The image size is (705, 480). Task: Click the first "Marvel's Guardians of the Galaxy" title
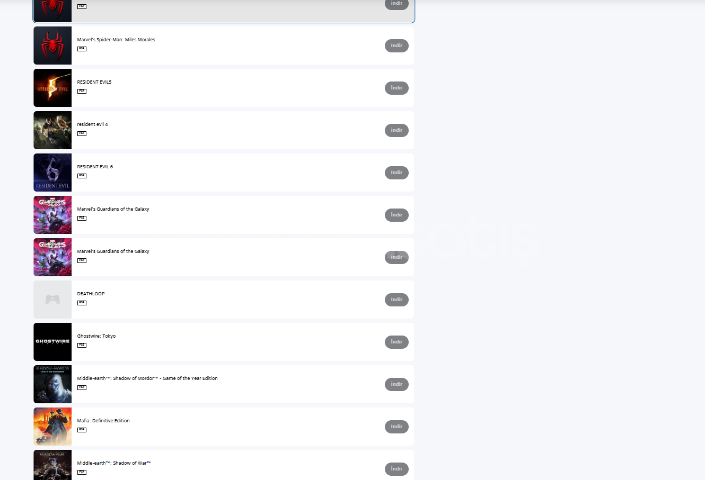point(113,209)
